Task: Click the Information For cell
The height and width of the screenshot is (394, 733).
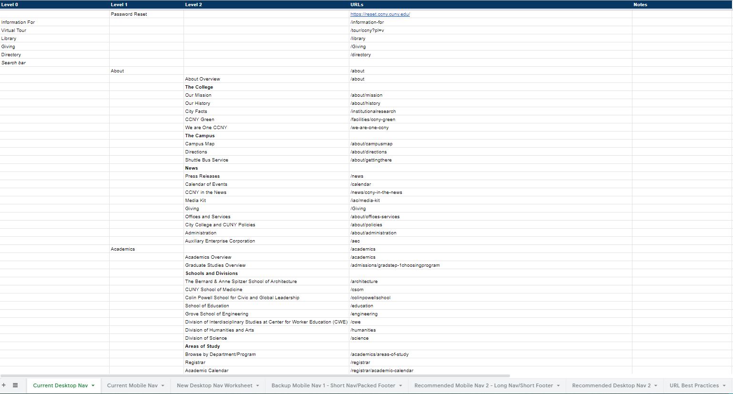Action: pos(55,22)
